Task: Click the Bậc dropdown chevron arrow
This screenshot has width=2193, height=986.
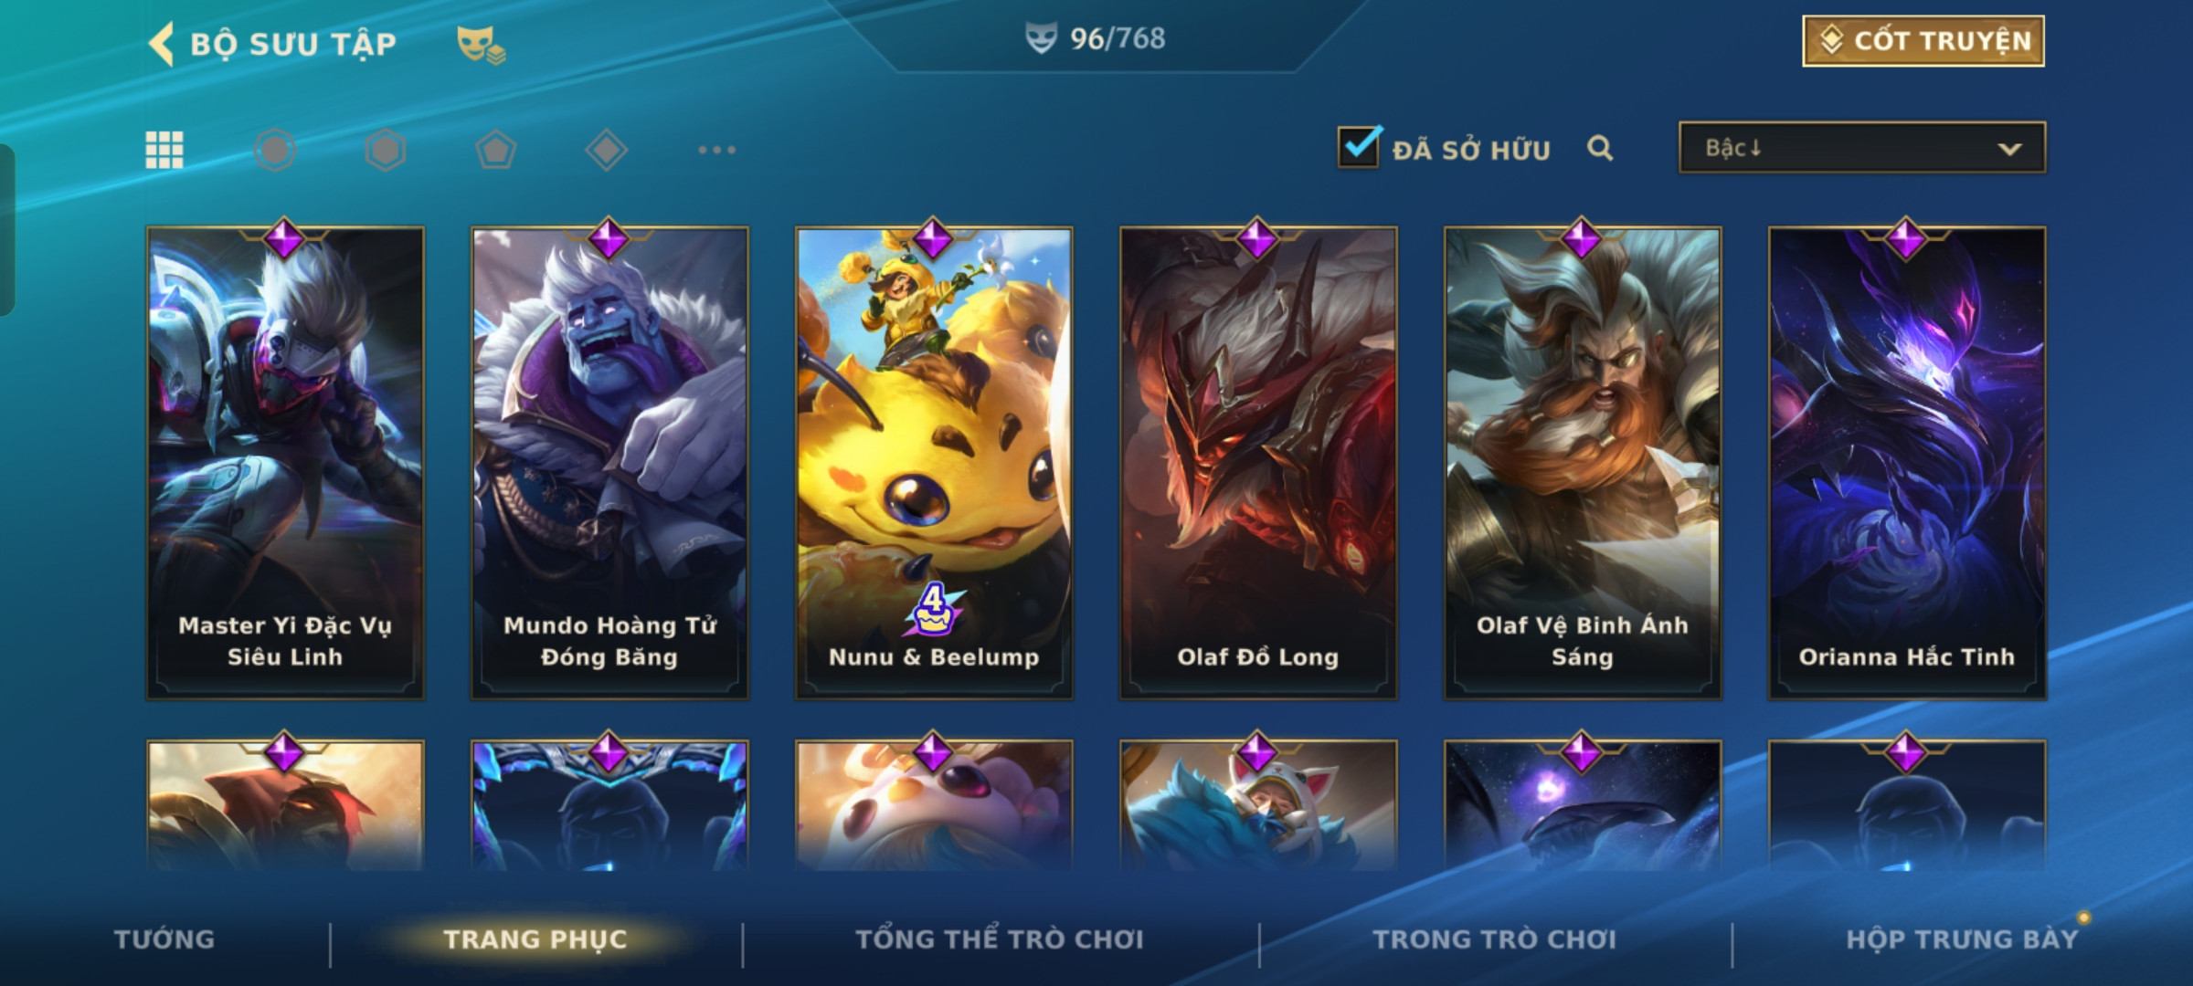Action: [x=2009, y=149]
